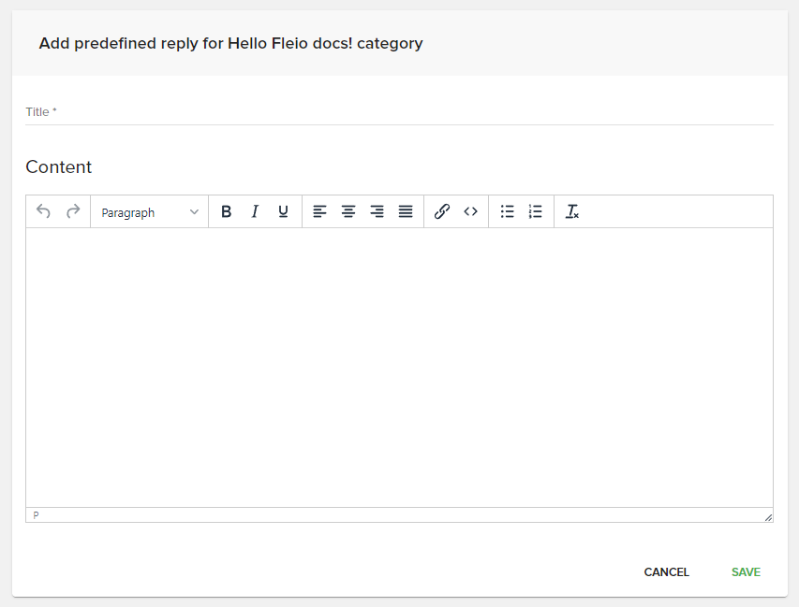Toggle left text alignment
This screenshot has width=799, height=607.
(x=319, y=211)
